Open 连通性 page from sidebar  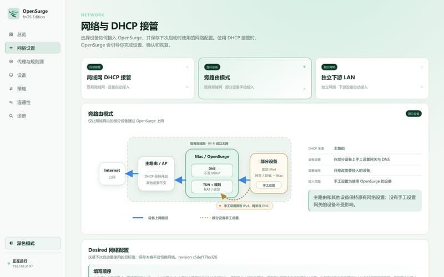pyautogui.click(x=33, y=102)
